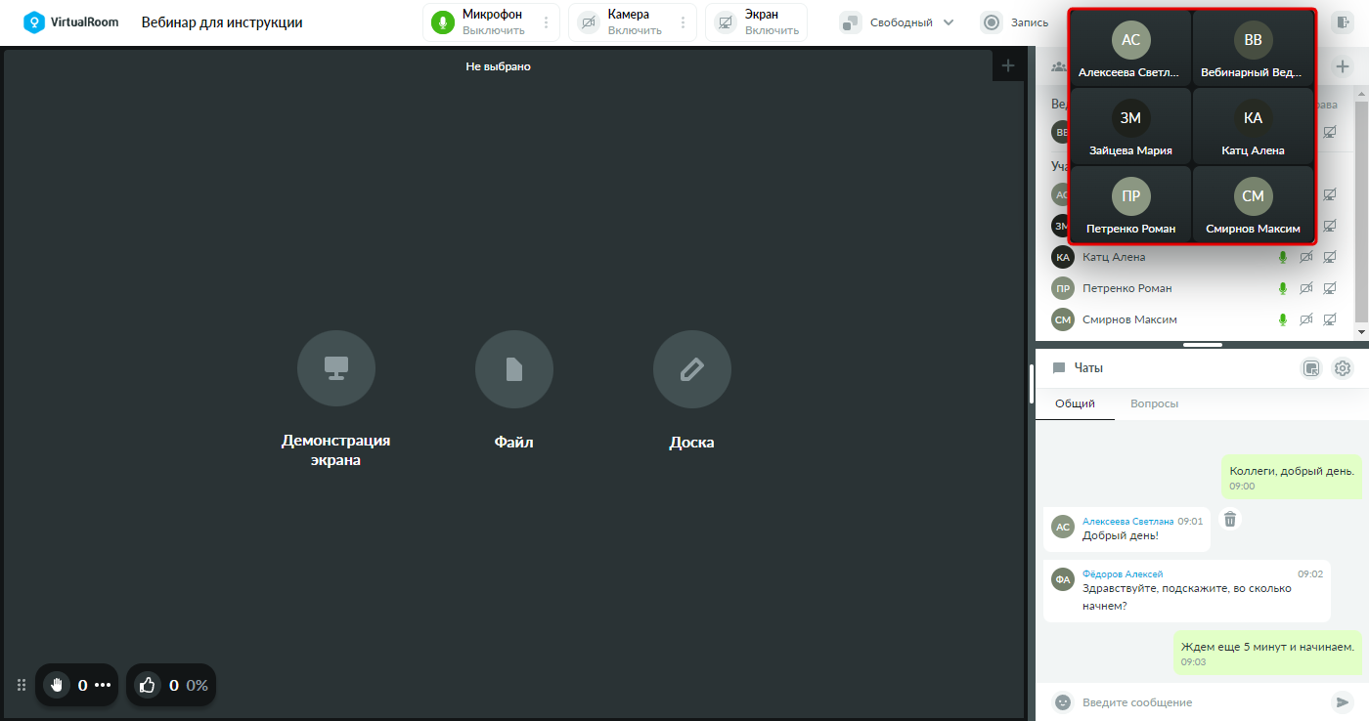Open chat settings gear

pyautogui.click(x=1343, y=368)
